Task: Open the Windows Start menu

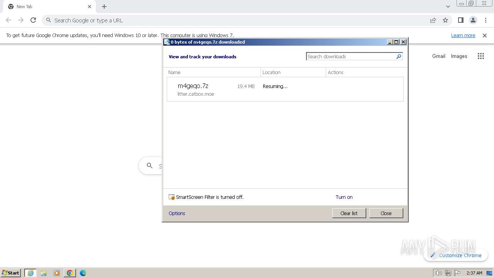Action: 11,273
